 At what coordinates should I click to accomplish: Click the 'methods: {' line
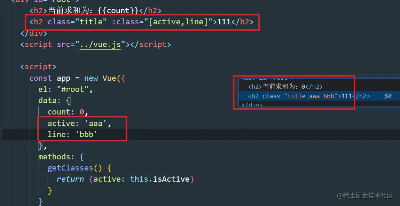(x=61, y=157)
